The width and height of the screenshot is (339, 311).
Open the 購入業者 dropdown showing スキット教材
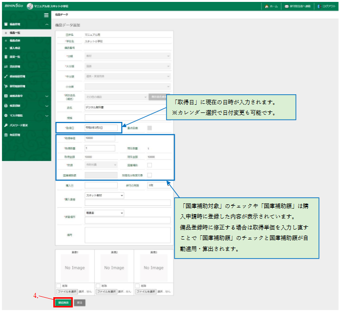pos(104,195)
